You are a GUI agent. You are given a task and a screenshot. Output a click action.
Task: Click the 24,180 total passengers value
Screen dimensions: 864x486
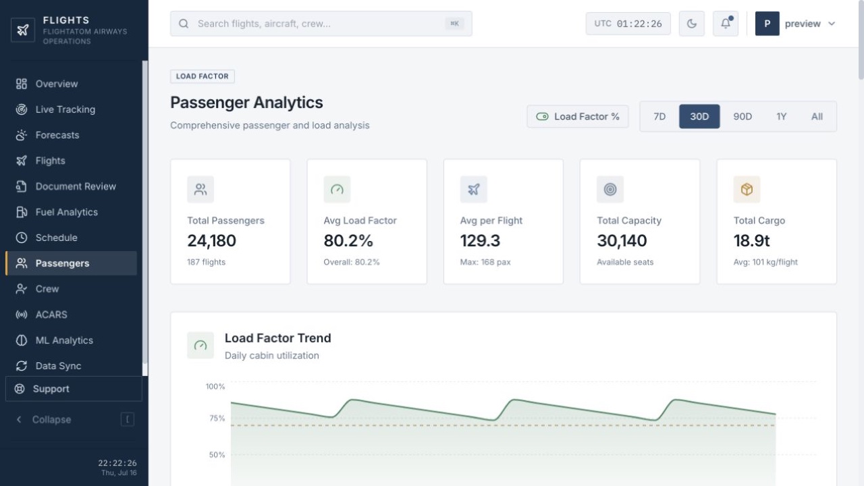(212, 241)
